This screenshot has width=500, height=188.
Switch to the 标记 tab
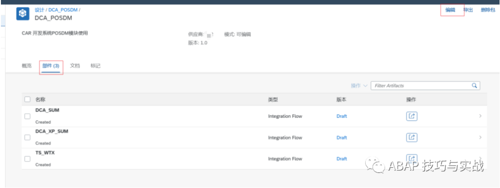95,66
